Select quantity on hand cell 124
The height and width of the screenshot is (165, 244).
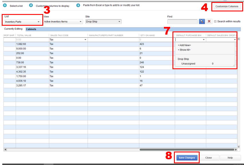(157, 67)
